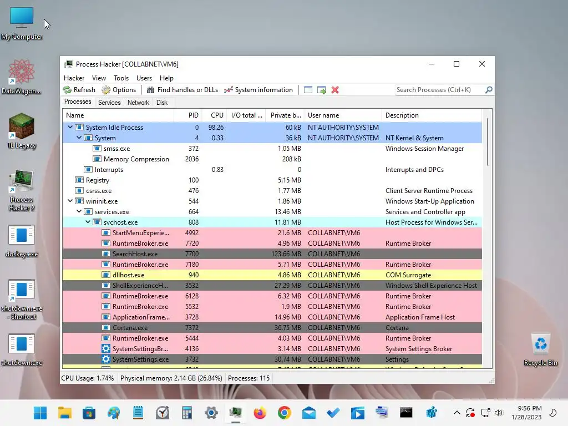Select the DataWagon desktop shortcut
This screenshot has height=426, width=568.
(x=22, y=77)
